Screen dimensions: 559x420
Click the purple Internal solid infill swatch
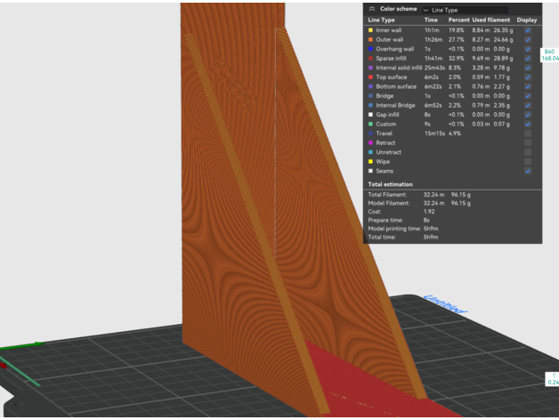point(370,66)
